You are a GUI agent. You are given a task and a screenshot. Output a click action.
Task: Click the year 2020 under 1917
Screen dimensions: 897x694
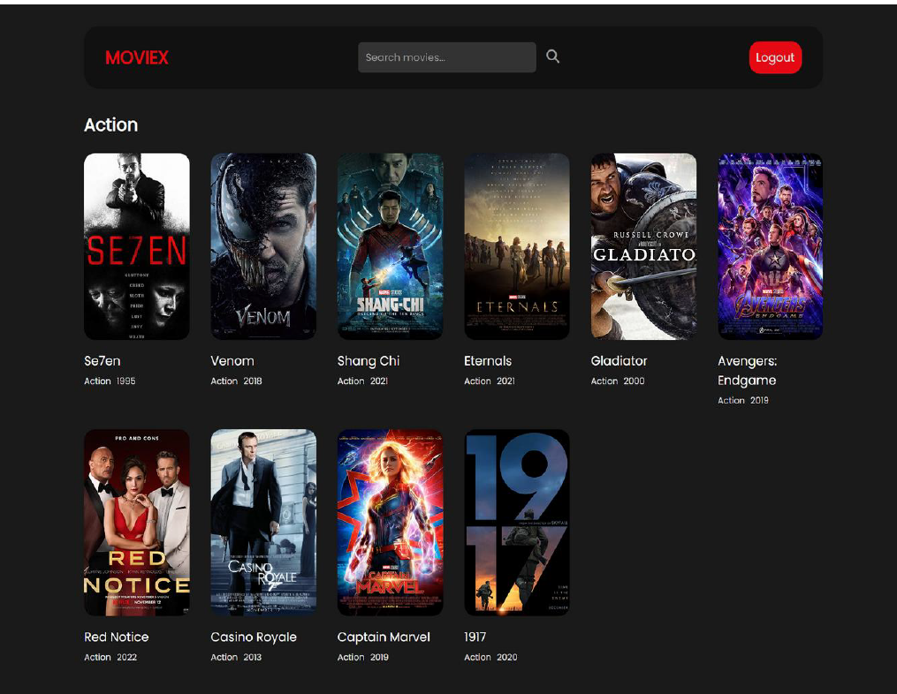pos(507,657)
